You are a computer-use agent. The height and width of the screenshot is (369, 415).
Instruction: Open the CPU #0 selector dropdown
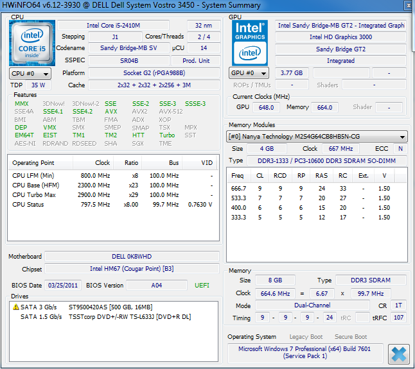point(30,74)
